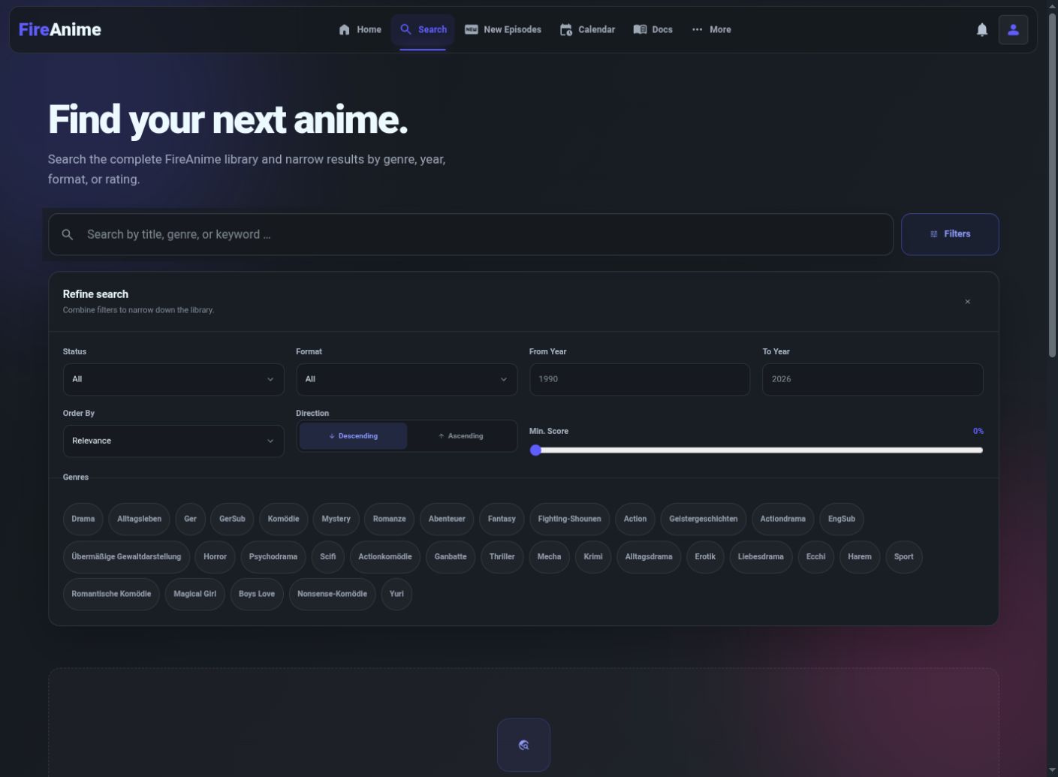Click the magnifier icon in search bar
The image size is (1058, 777).
pos(68,235)
